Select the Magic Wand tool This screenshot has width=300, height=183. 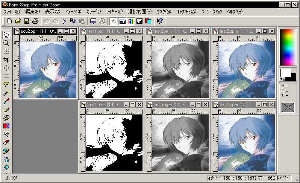[x=6, y=93]
